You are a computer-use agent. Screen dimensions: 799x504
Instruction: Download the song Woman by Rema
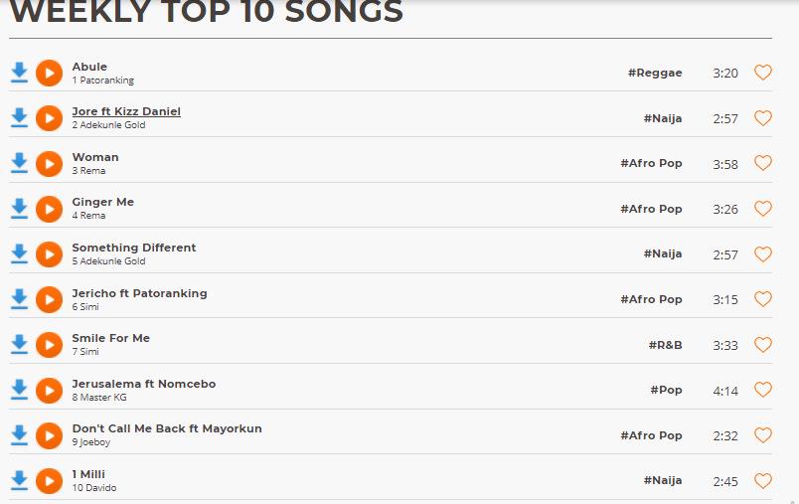19,163
